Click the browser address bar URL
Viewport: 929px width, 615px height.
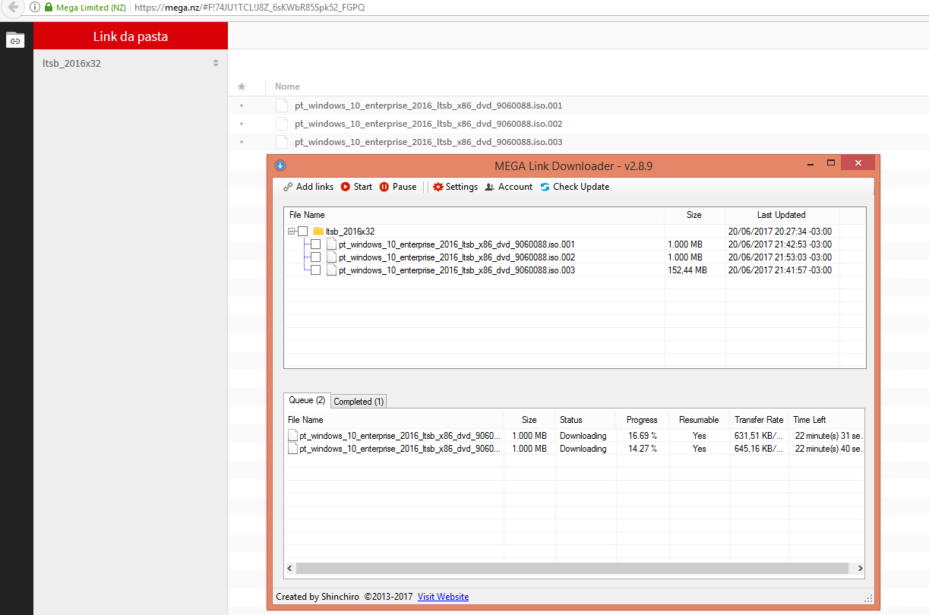coord(250,7)
